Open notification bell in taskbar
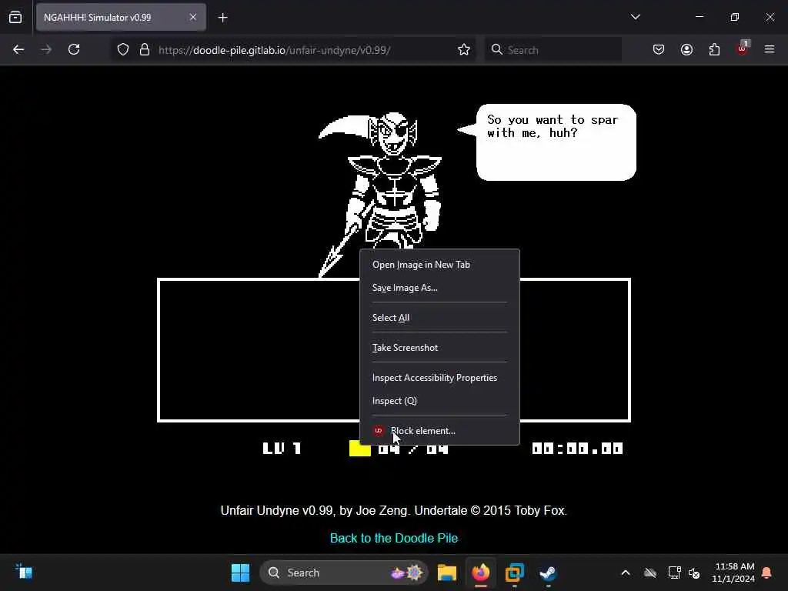Viewport: 788px width, 591px height. [767, 573]
